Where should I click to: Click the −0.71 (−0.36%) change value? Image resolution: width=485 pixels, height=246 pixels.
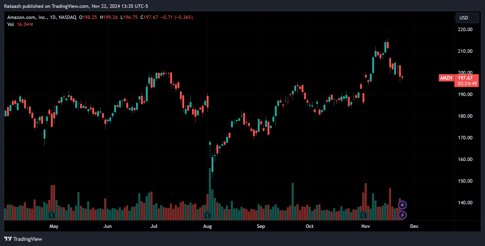pos(177,17)
